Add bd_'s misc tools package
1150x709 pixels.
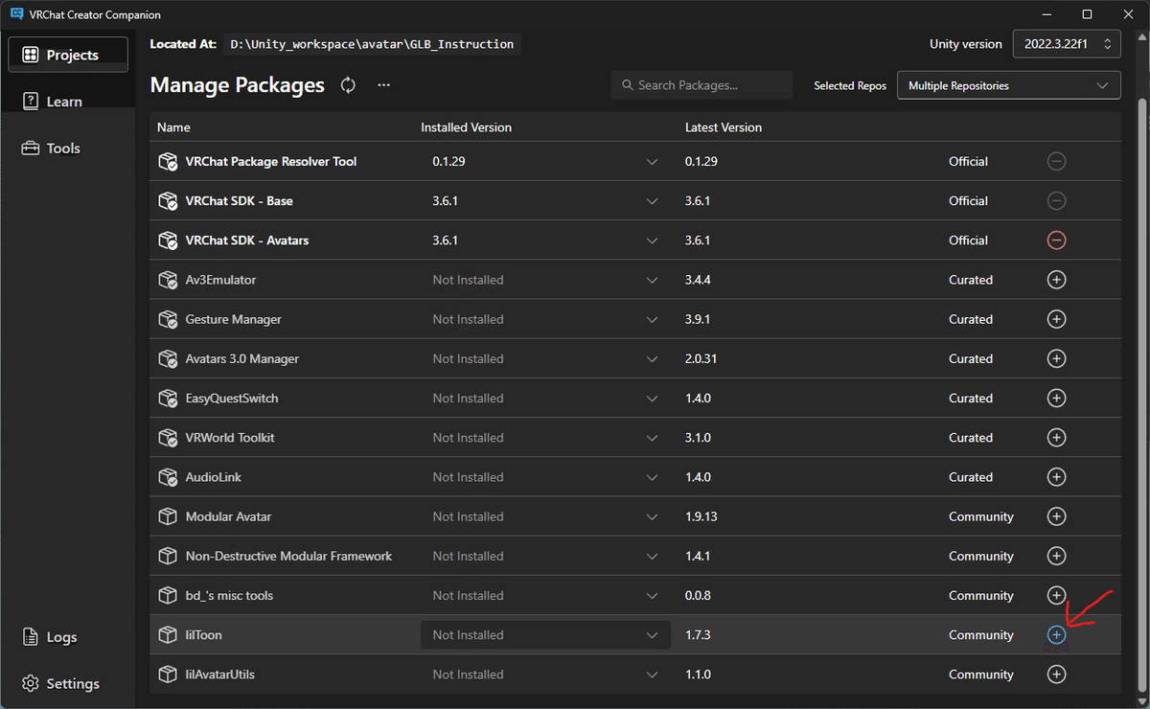[1056, 595]
